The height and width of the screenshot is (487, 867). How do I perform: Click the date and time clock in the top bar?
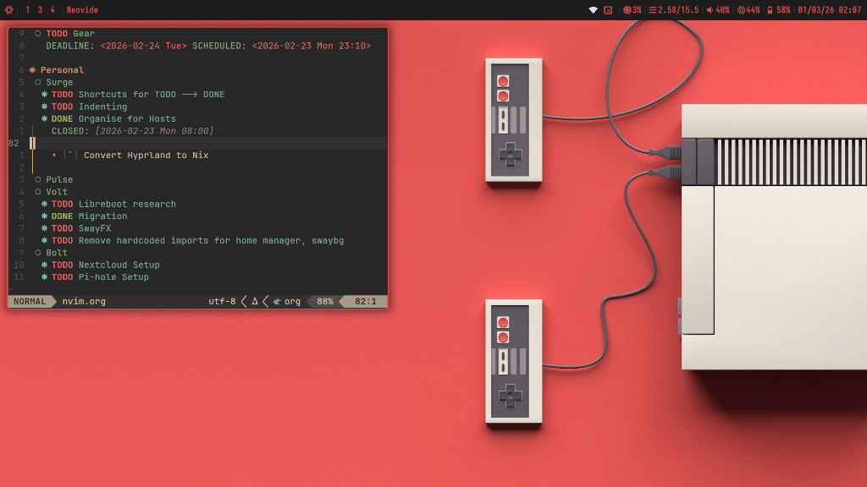click(x=829, y=10)
